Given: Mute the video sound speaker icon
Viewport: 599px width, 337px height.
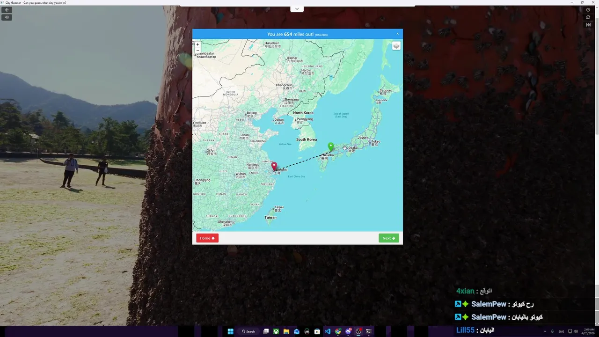Looking at the screenshot, I should pyautogui.click(x=7, y=17).
